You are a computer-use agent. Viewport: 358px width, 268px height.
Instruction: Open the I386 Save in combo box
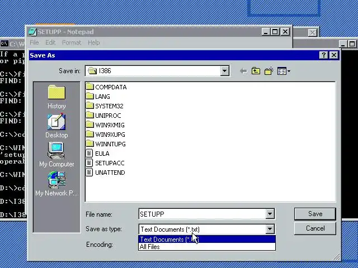(x=157, y=71)
